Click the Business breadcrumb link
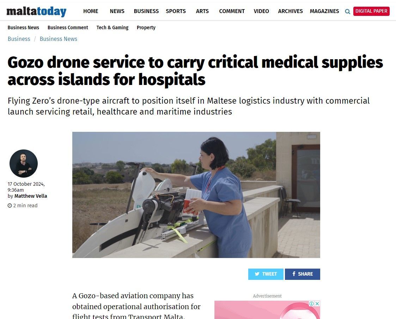Viewport: 396px width, 319px height. 19,39
